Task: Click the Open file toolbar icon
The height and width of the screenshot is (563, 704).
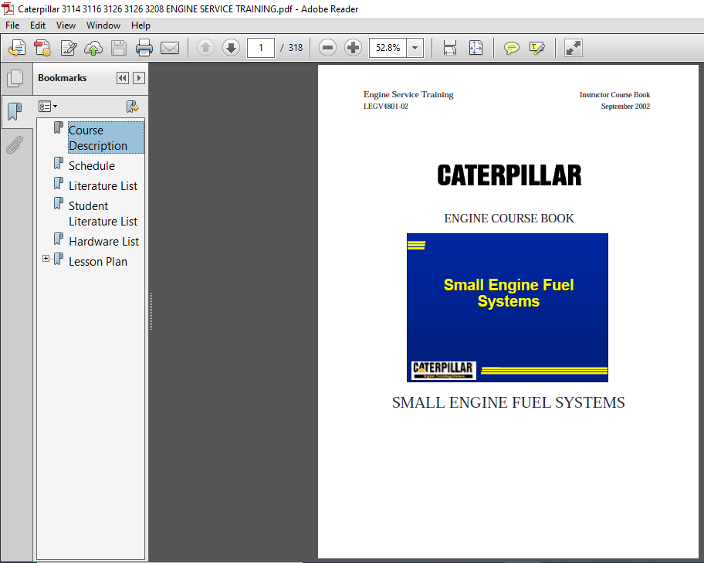Action: tap(17, 48)
